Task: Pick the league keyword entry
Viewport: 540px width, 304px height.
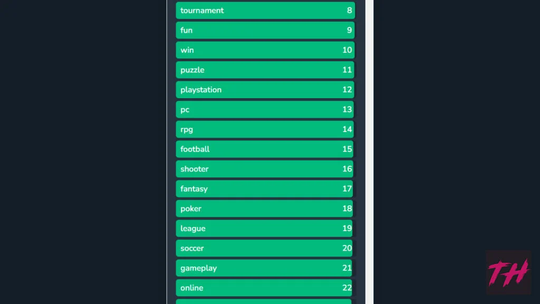Action: (264, 229)
